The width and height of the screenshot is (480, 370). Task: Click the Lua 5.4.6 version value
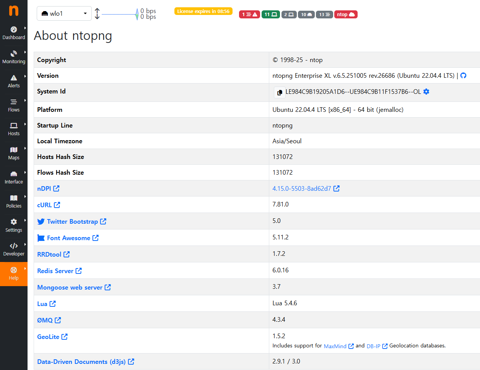285,303
